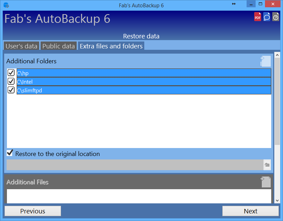Select the C\hp row text

(x=23, y=73)
